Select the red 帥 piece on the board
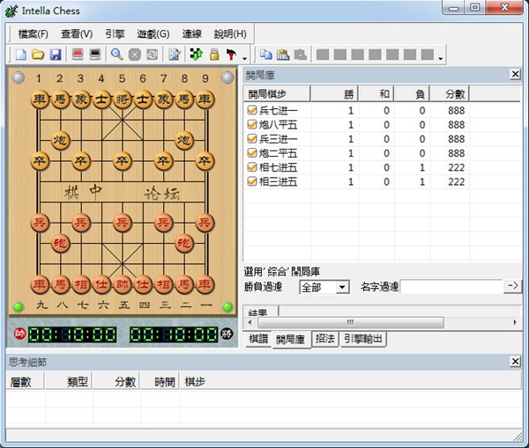The image size is (529, 448). coord(123,284)
